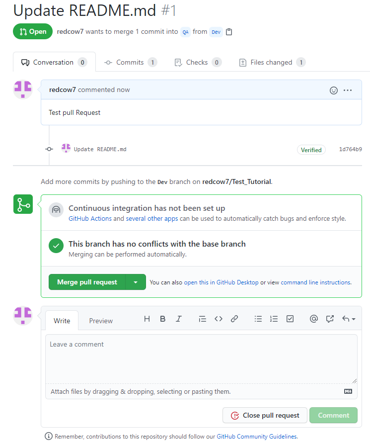Expand merge method dropdown arrow
Image resolution: width=370 pixels, height=448 pixels.
pos(136,282)
